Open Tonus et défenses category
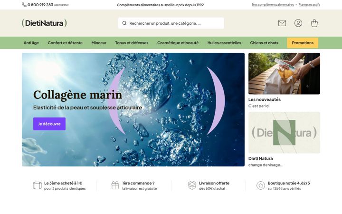 point(132,43)
